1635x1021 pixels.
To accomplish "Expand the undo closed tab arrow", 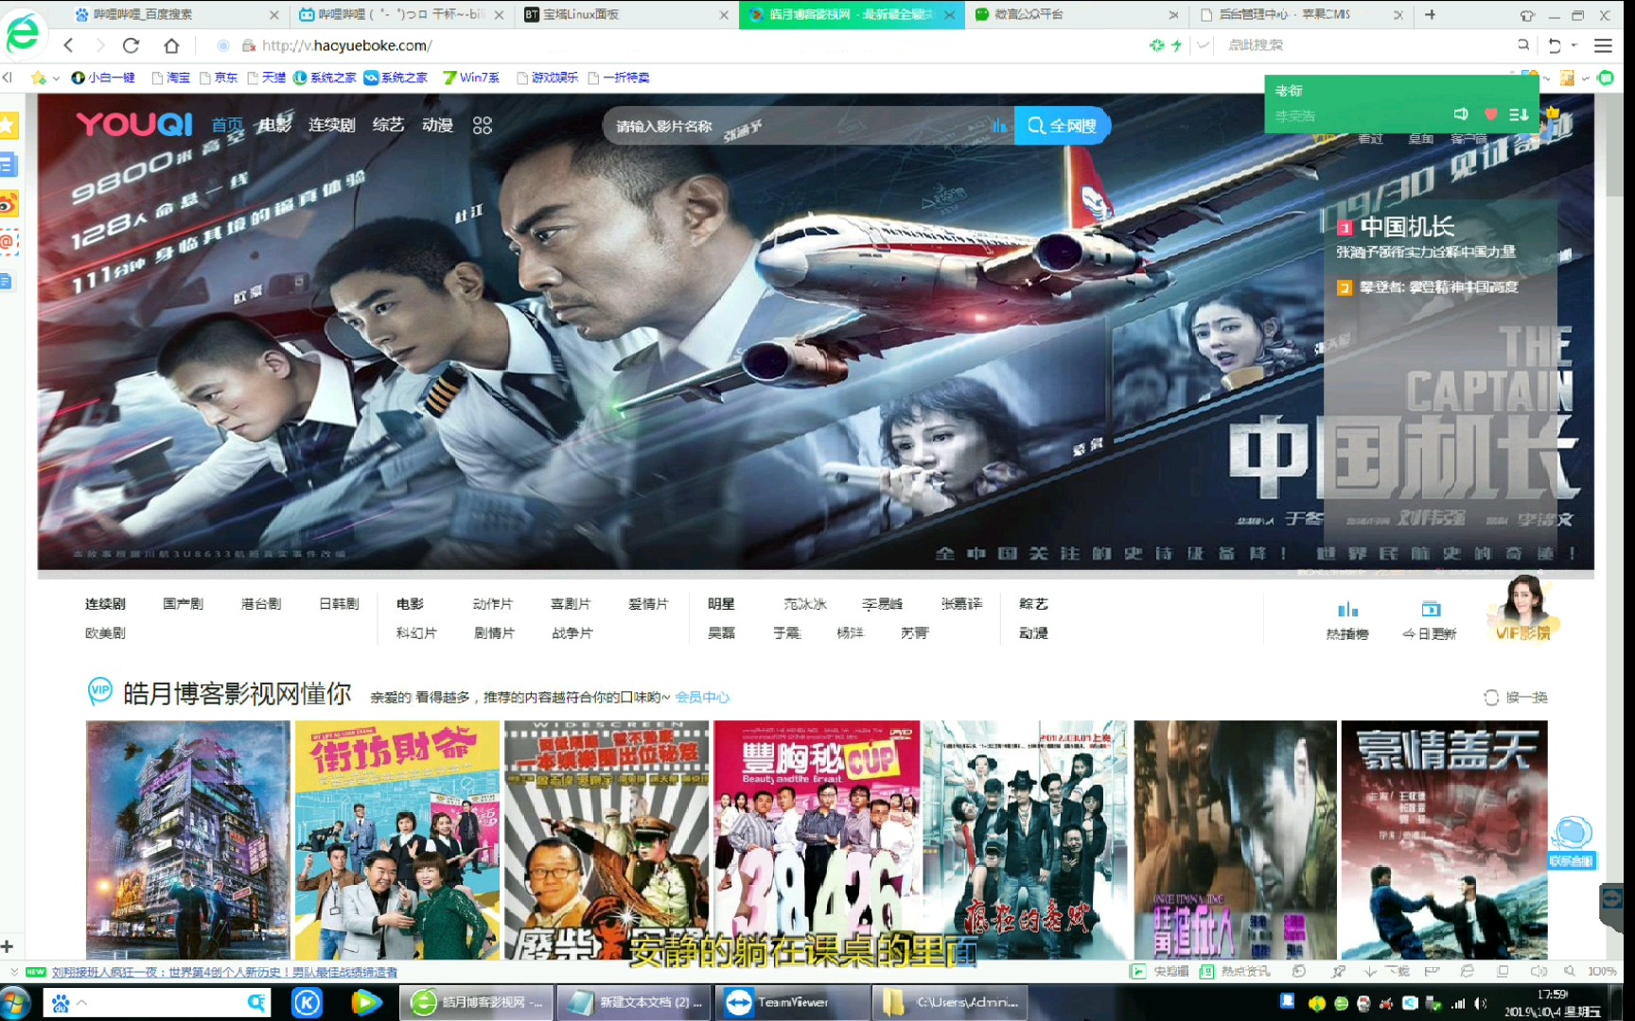I will point(1574,45).
